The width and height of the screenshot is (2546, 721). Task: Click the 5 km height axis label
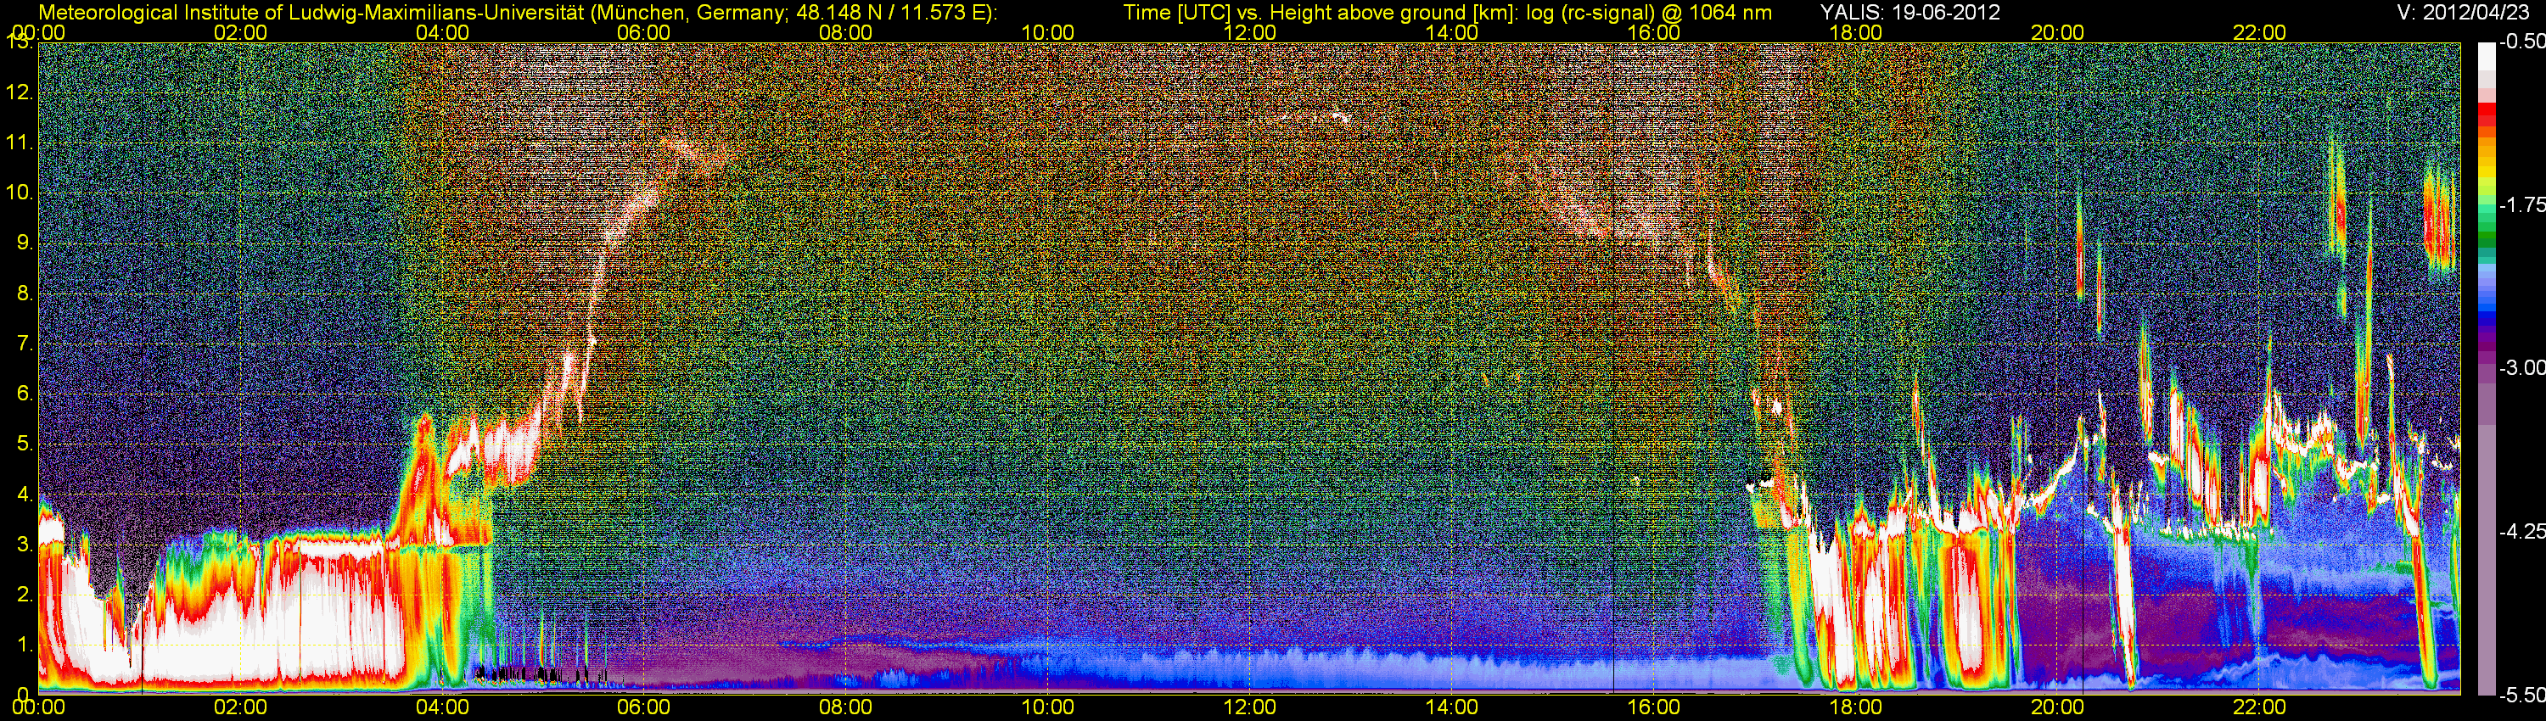click(x=24, y=444)
